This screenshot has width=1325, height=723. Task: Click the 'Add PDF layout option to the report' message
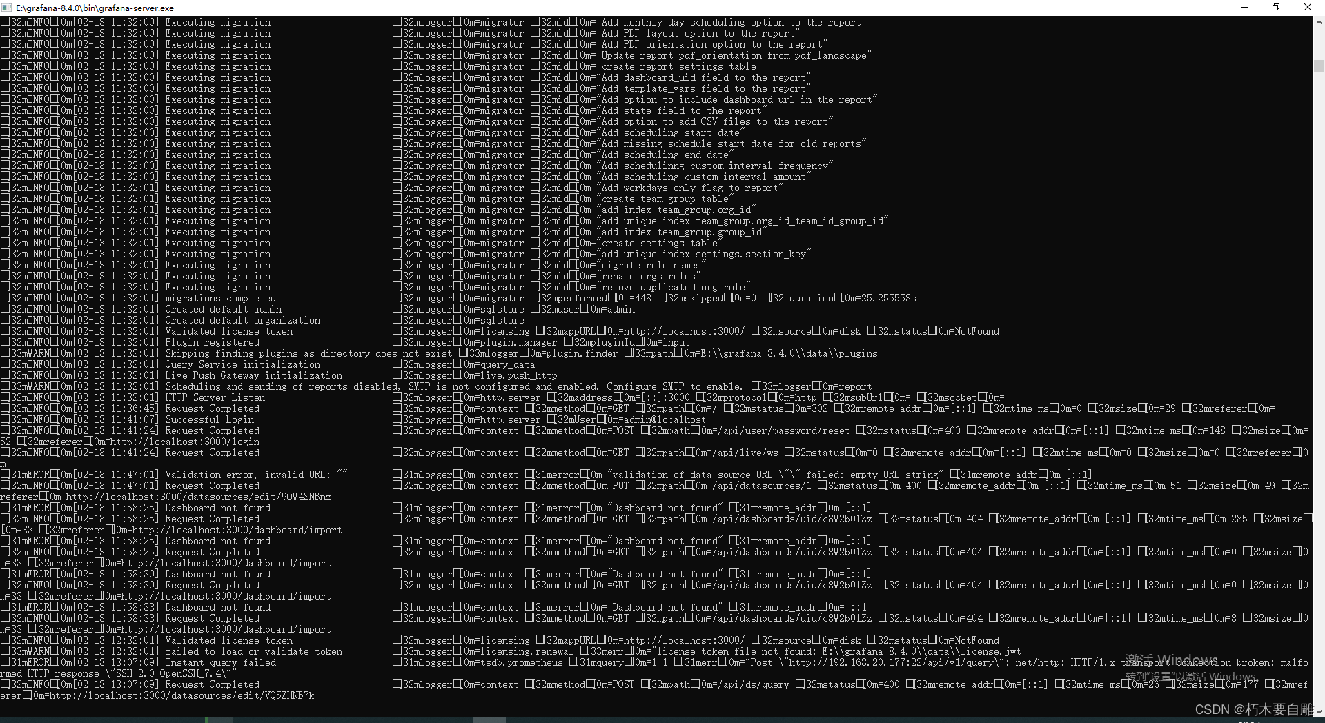tap(698, 33)
